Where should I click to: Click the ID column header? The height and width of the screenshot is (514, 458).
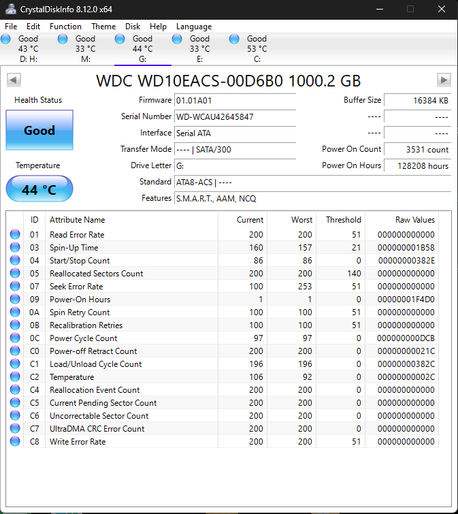coord(35,220)
